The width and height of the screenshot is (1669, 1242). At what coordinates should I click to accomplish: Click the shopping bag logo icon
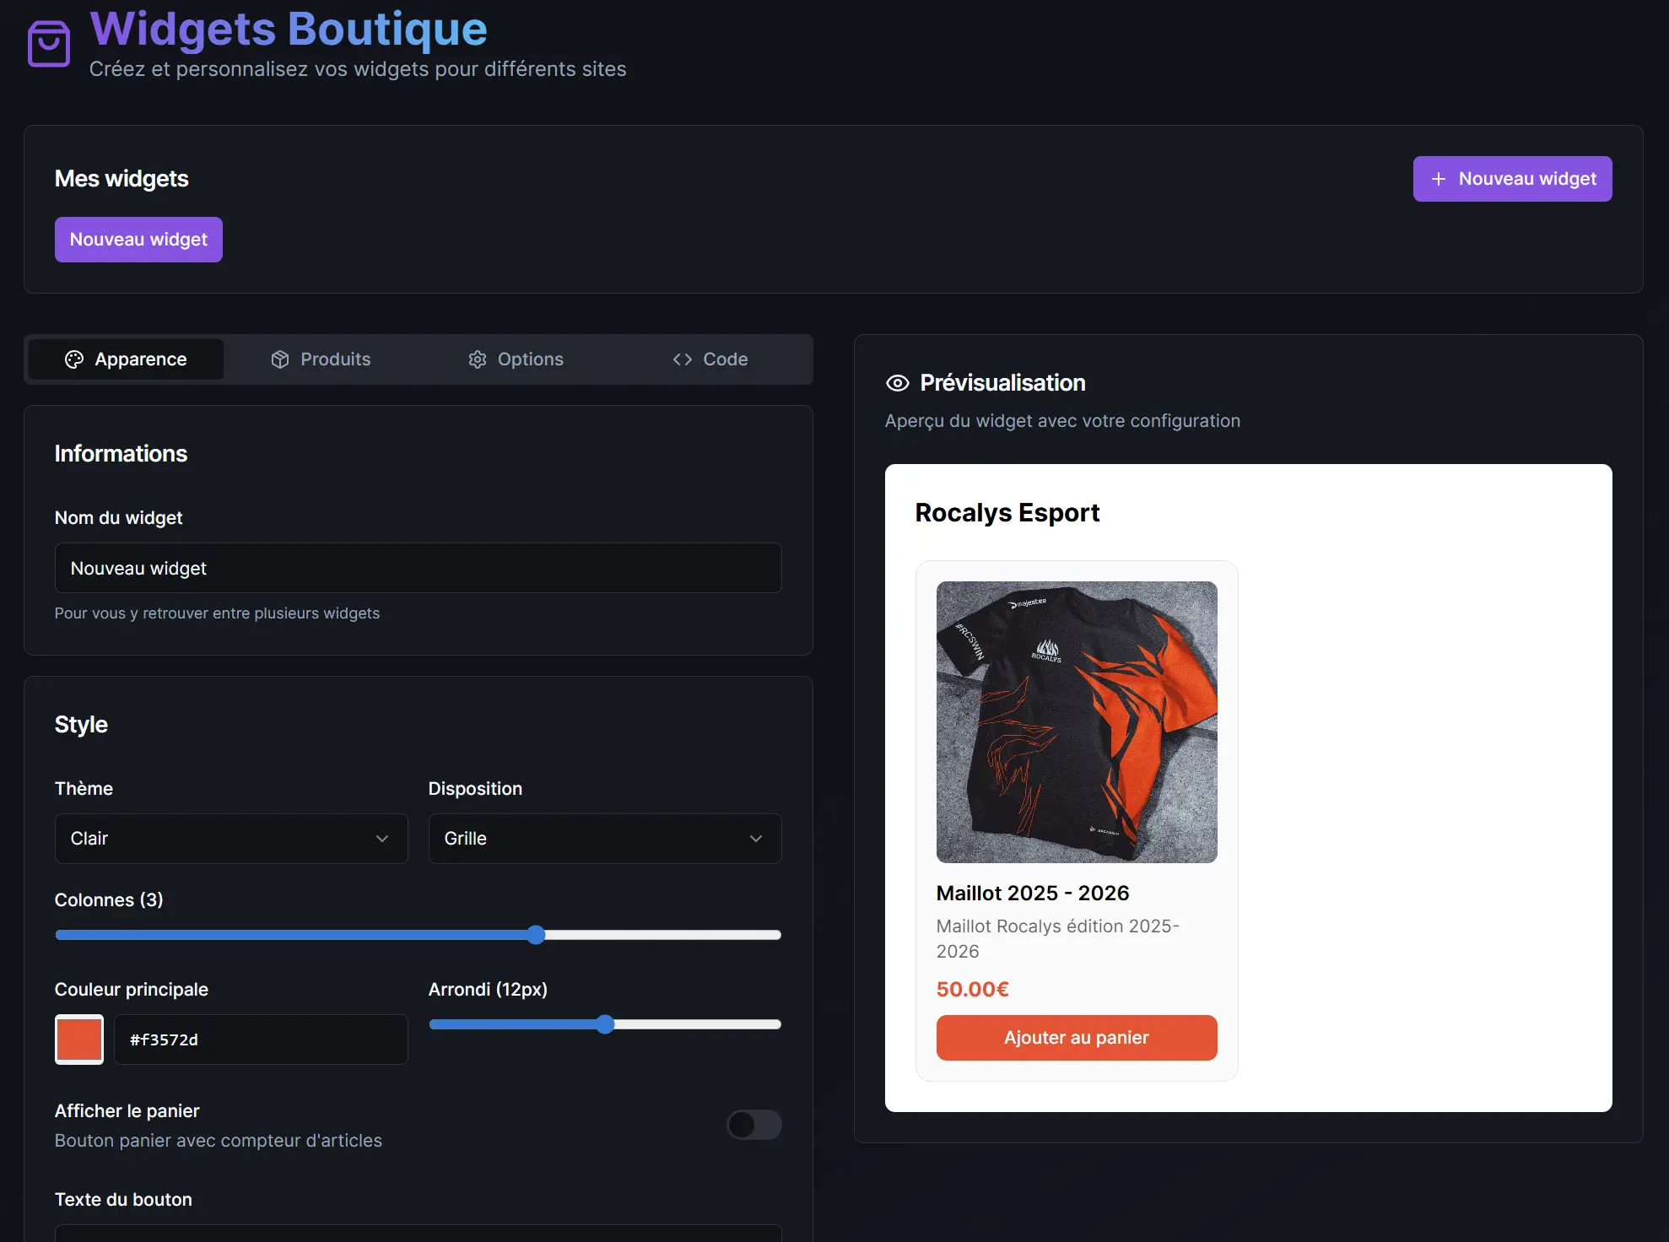tap(48, 42)
